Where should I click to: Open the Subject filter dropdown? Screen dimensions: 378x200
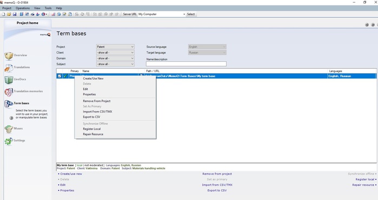[115, 64]
